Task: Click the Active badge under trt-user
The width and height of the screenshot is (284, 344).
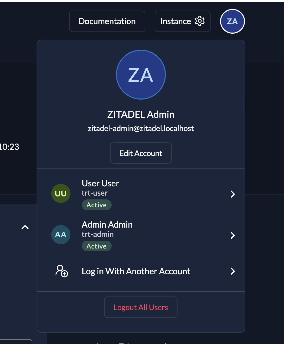Action: [96, 205]
